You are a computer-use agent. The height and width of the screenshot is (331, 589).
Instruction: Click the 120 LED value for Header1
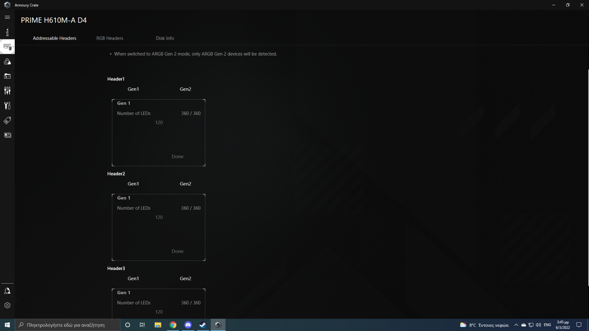159,122
